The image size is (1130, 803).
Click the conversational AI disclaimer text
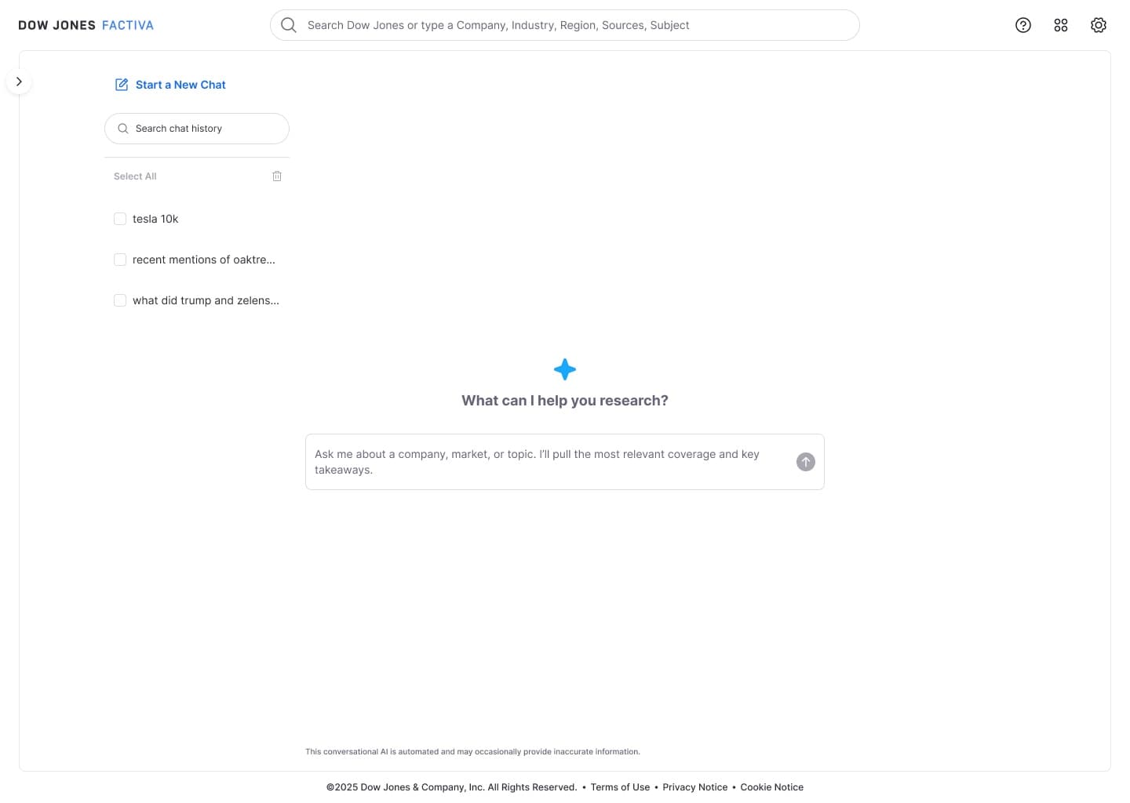click(472, 751)
